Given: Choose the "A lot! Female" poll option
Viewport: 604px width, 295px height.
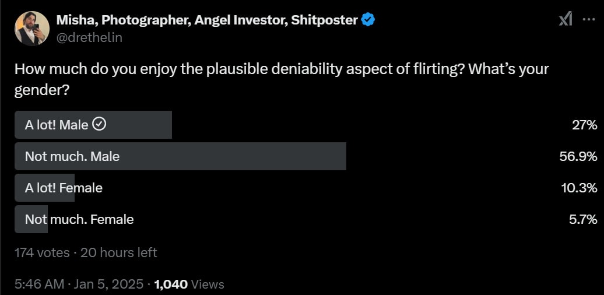Looking at the screenshot, I should coord(64,188).
